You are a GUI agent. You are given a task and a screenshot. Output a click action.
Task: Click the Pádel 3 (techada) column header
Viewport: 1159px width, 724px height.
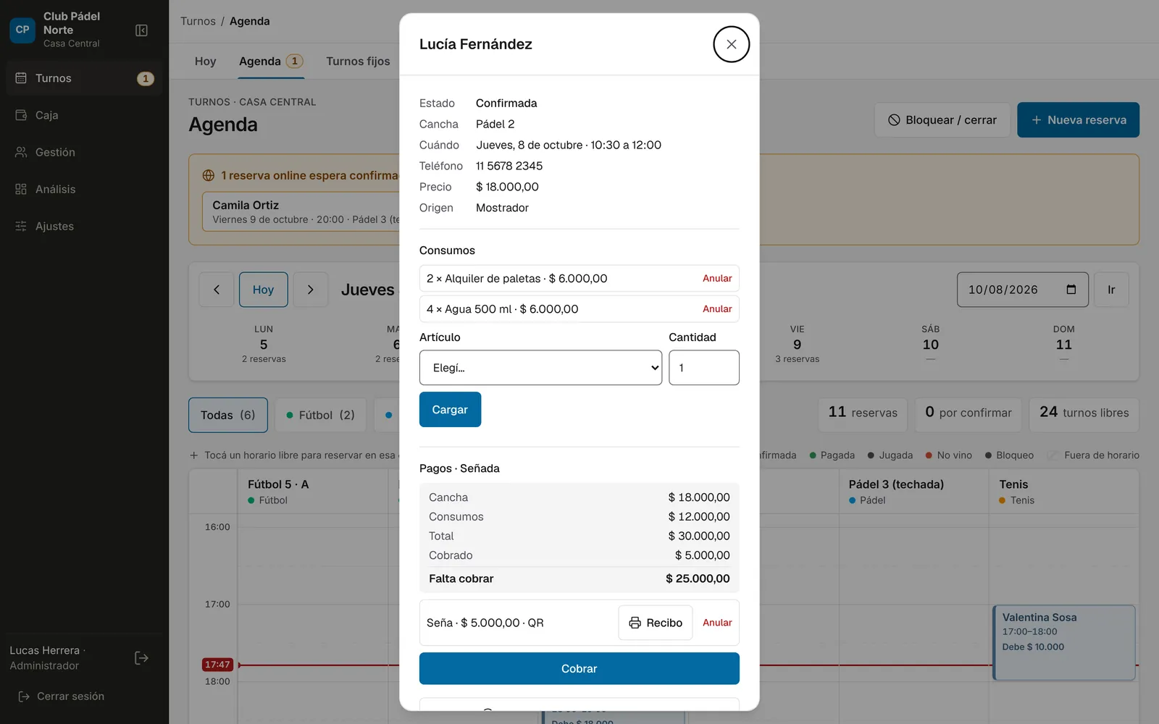coord(914,492)
